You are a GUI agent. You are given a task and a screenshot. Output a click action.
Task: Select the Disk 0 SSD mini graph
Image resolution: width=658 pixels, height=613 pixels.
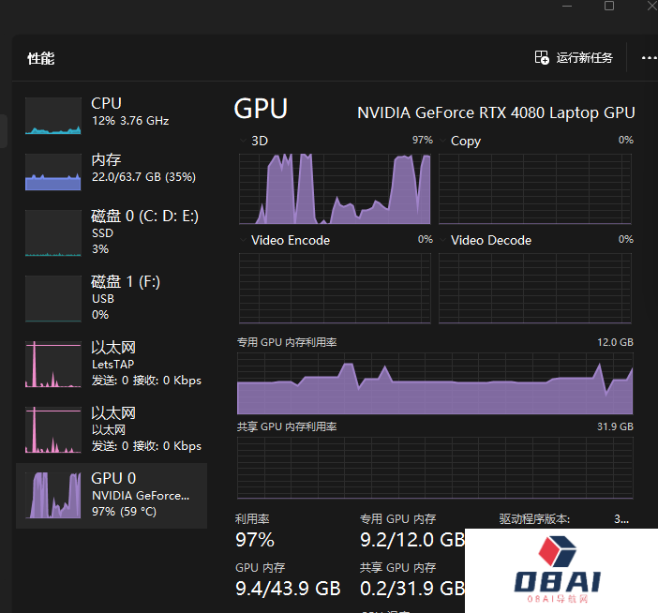[x=53, y=233]
